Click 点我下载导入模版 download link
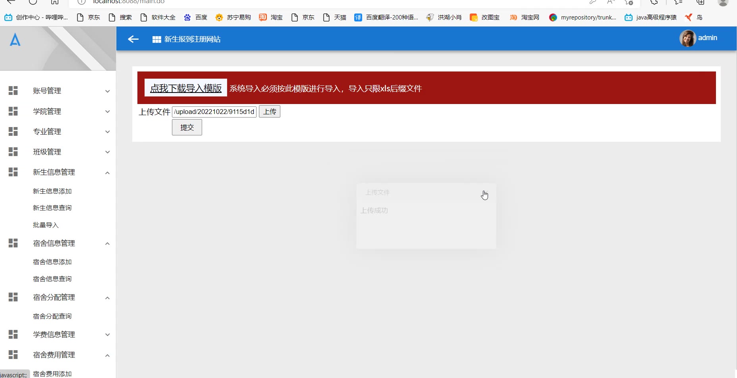 pos(186,88)
